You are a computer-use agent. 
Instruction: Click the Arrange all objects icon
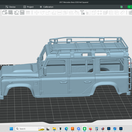click(x=22, y=12)
